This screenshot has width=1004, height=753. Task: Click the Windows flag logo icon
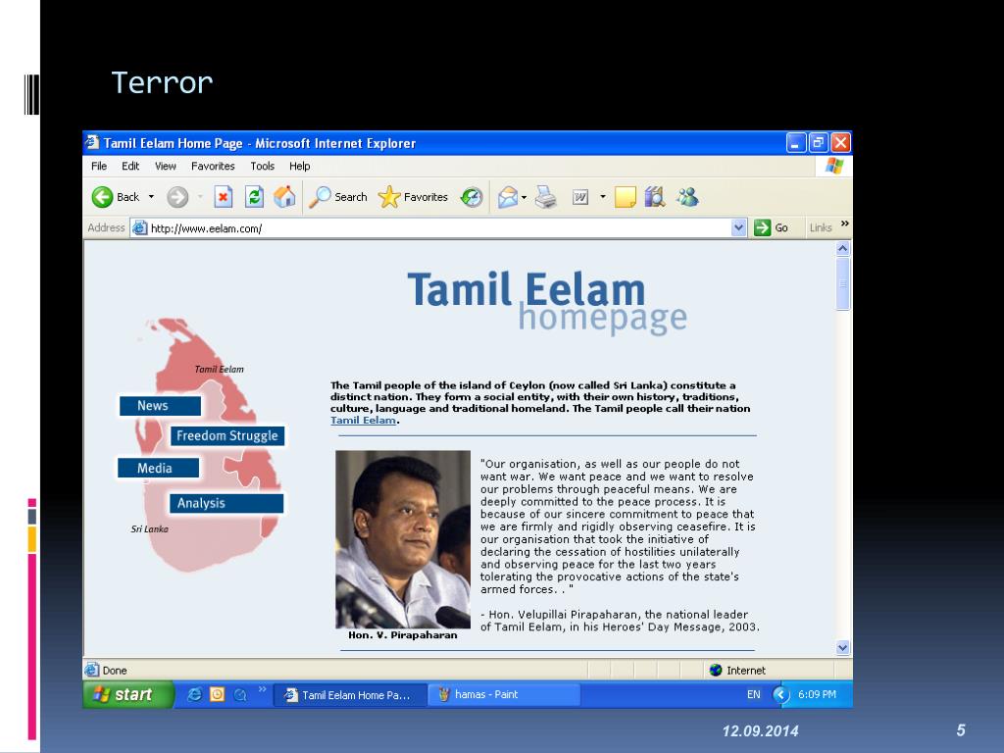833,166
